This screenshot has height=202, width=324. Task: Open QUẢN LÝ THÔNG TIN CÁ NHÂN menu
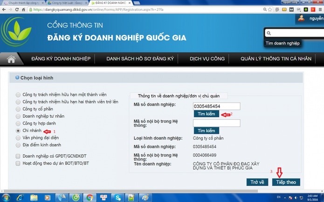click(276, 59)
